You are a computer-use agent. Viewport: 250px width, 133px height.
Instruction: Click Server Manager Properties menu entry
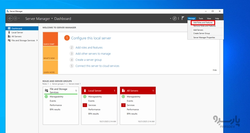coord(204,37)
